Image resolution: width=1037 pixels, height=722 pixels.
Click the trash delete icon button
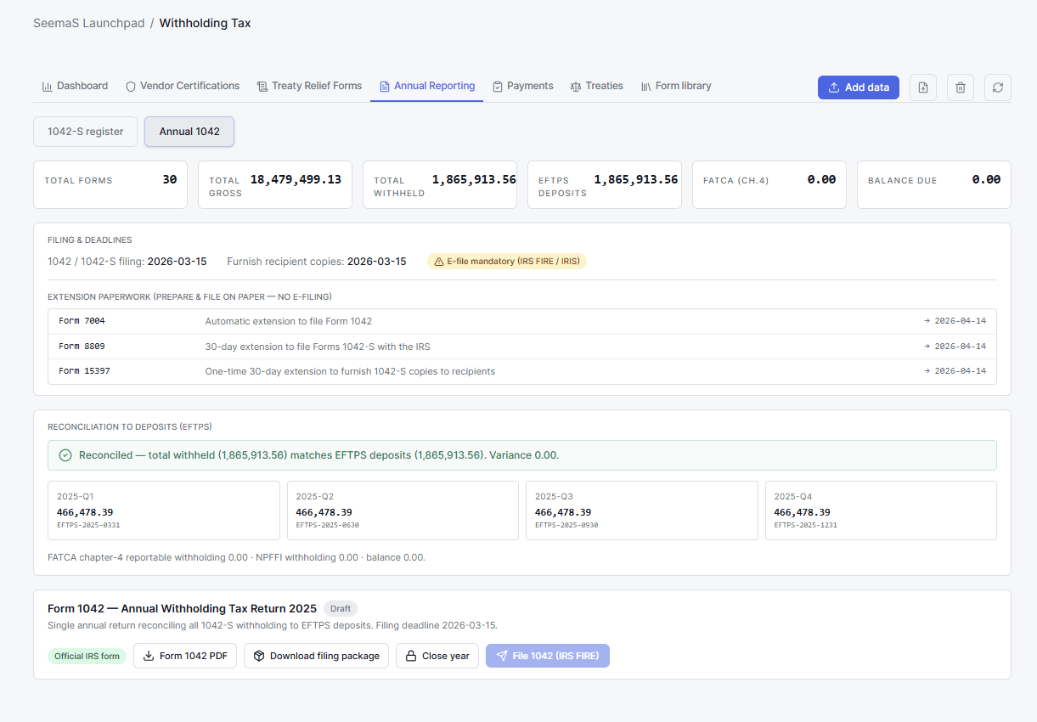[x=961, y=87]
